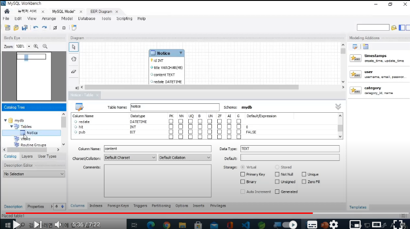This screenshot has width=410, height=229.
Task: Select the eraser tool
Action: [x=74, y=71]
